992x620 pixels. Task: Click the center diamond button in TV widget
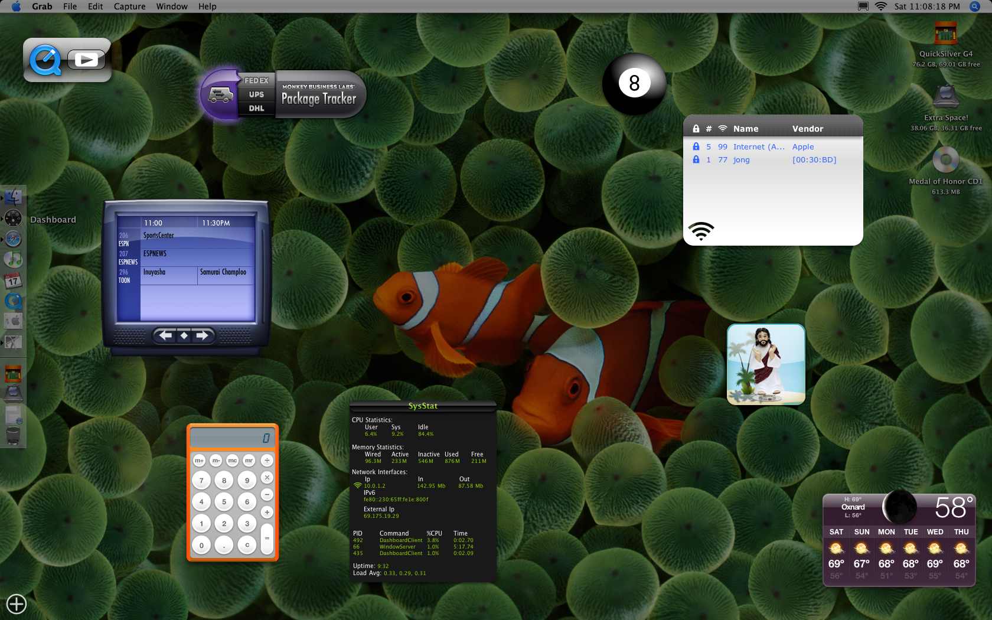(184, 335)
